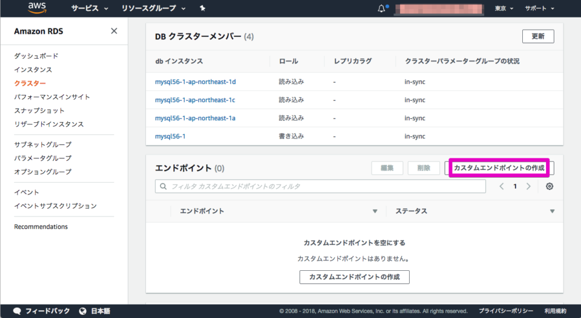Open endpoint table settings gear icon
The height and width of the screenshot is (318, 581).
550,186
